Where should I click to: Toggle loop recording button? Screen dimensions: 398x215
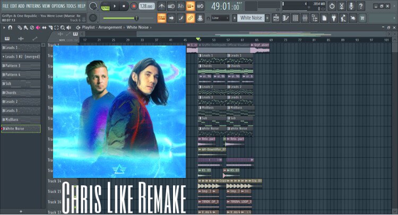200,6
